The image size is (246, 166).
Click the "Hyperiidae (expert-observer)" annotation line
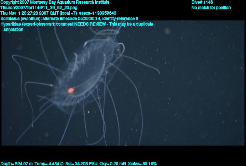tap(77, 24)
